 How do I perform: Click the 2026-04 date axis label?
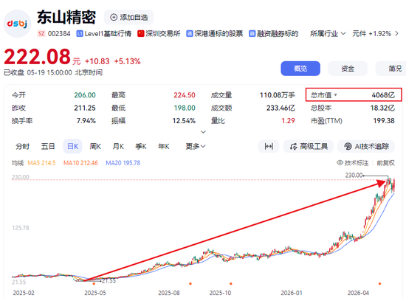(x=358, y=293)
